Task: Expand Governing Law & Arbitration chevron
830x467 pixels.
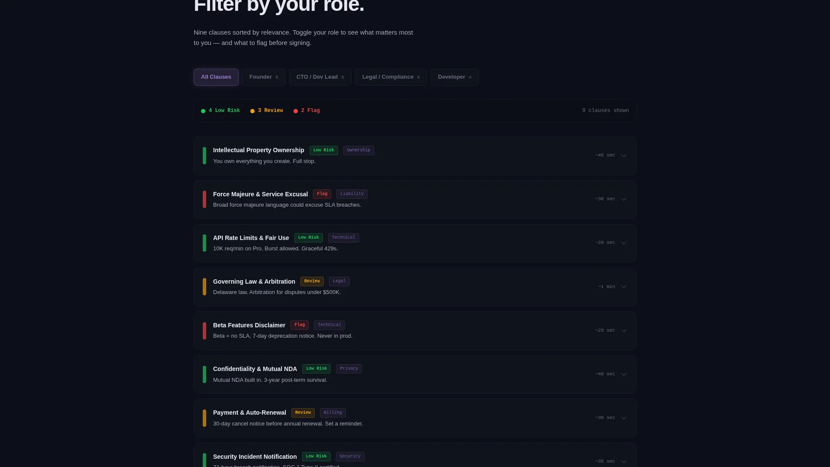Action: coord(624,287)
